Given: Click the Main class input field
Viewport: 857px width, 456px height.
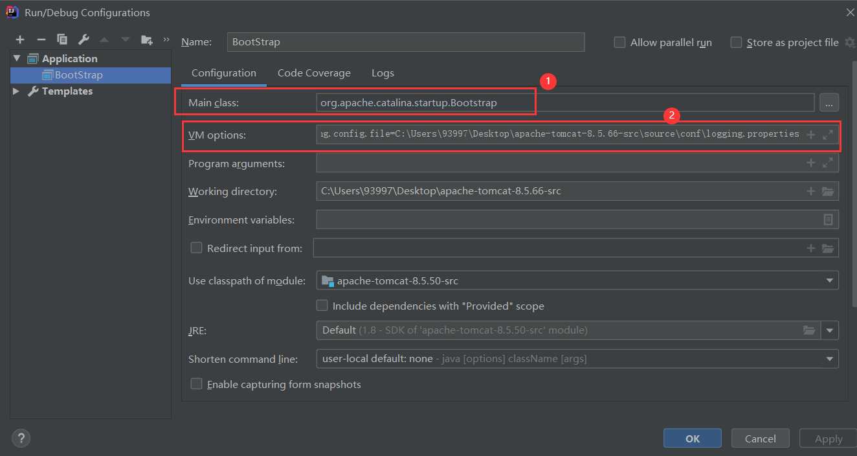Looking at the screenshot, I should [565, 102].
